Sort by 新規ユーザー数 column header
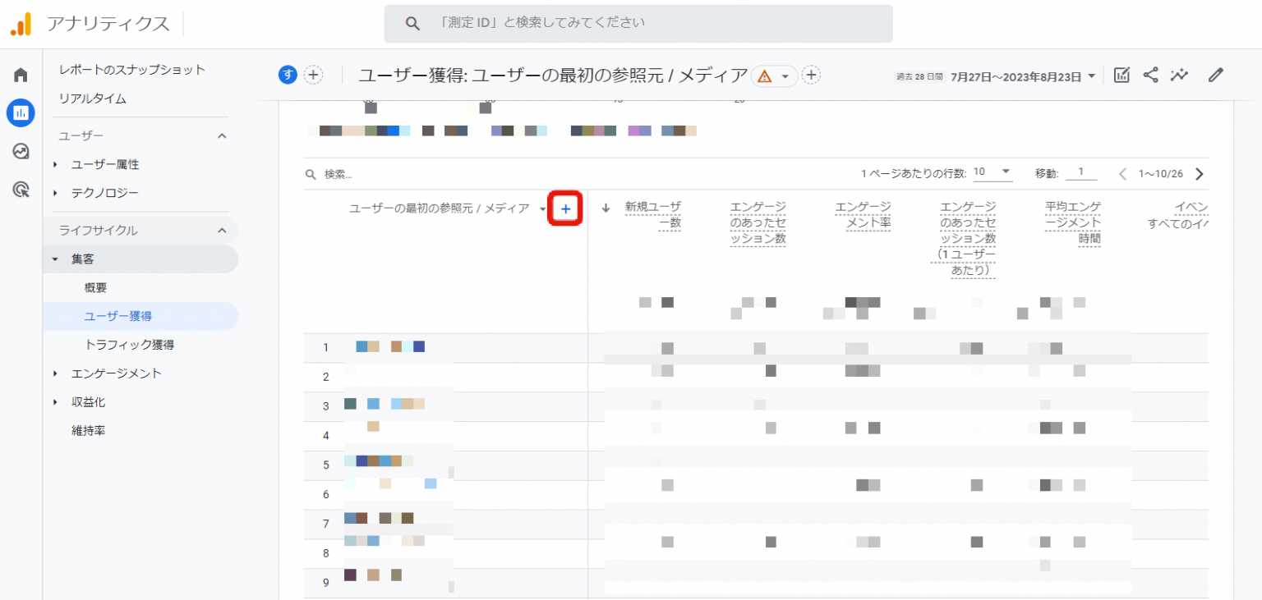Image resolution: width=1262 pixels, height=600 pixels. 652,214
